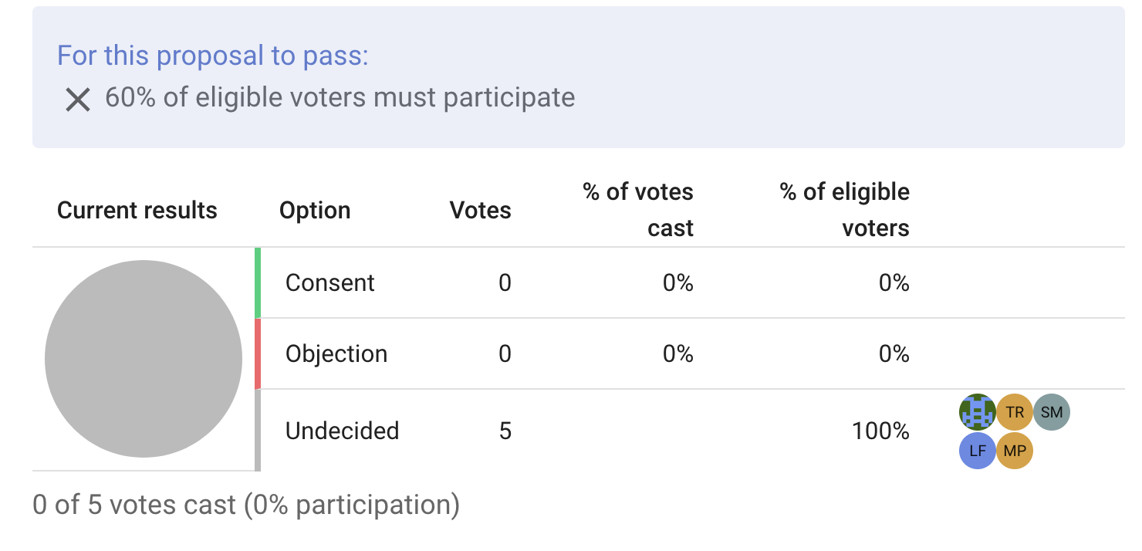This screenshot has height=551, width=1142.
Task: Click the SM voter avatar
Action: [x=1052, y=412]
